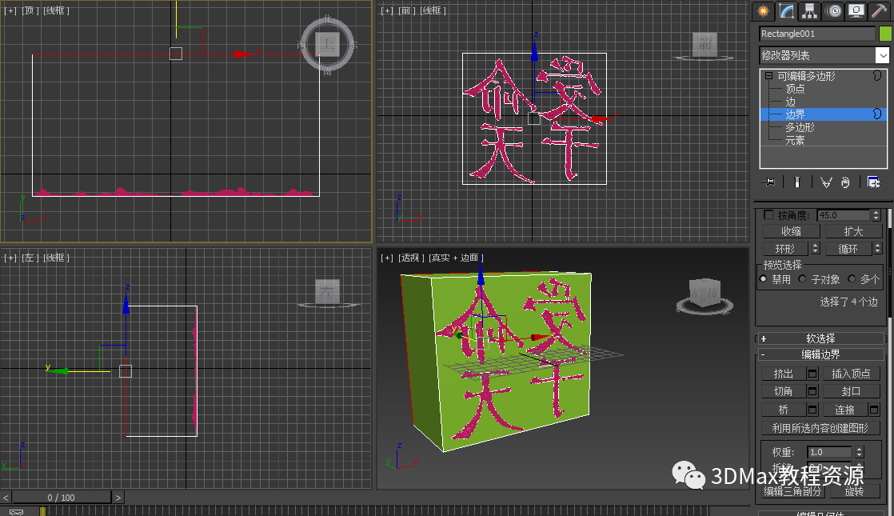
Task: Open the [前] front viewport label menu
Action: (406, 11)
